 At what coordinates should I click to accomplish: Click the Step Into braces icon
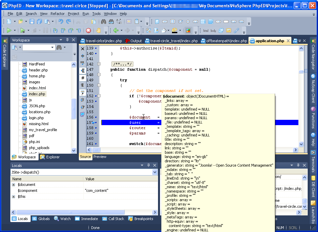pyautogui.click(x=55, y=31)
